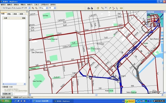
Task: Select the map selection tool
Action: (98, 8)
